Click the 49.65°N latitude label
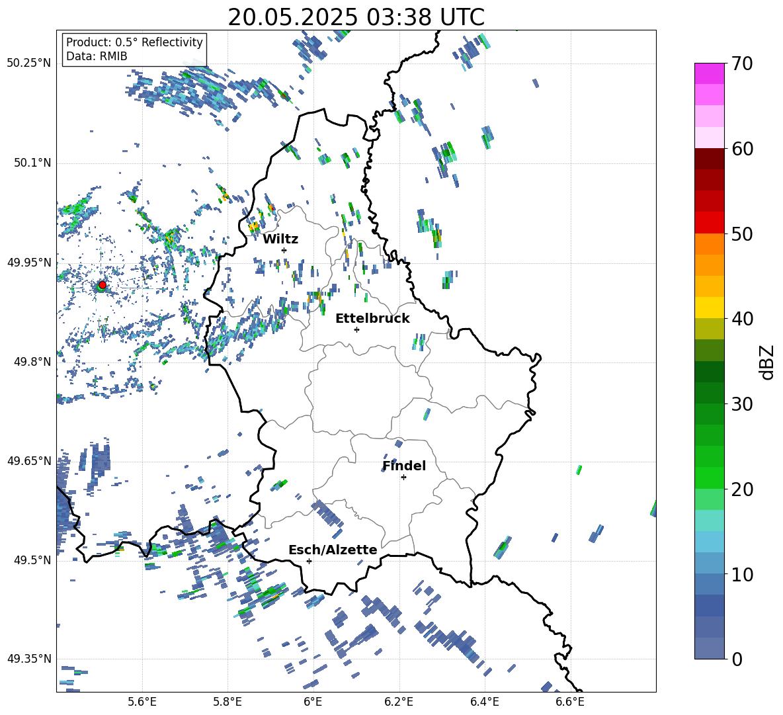Viewport: 783px width, 715px height. pos(29,460)
